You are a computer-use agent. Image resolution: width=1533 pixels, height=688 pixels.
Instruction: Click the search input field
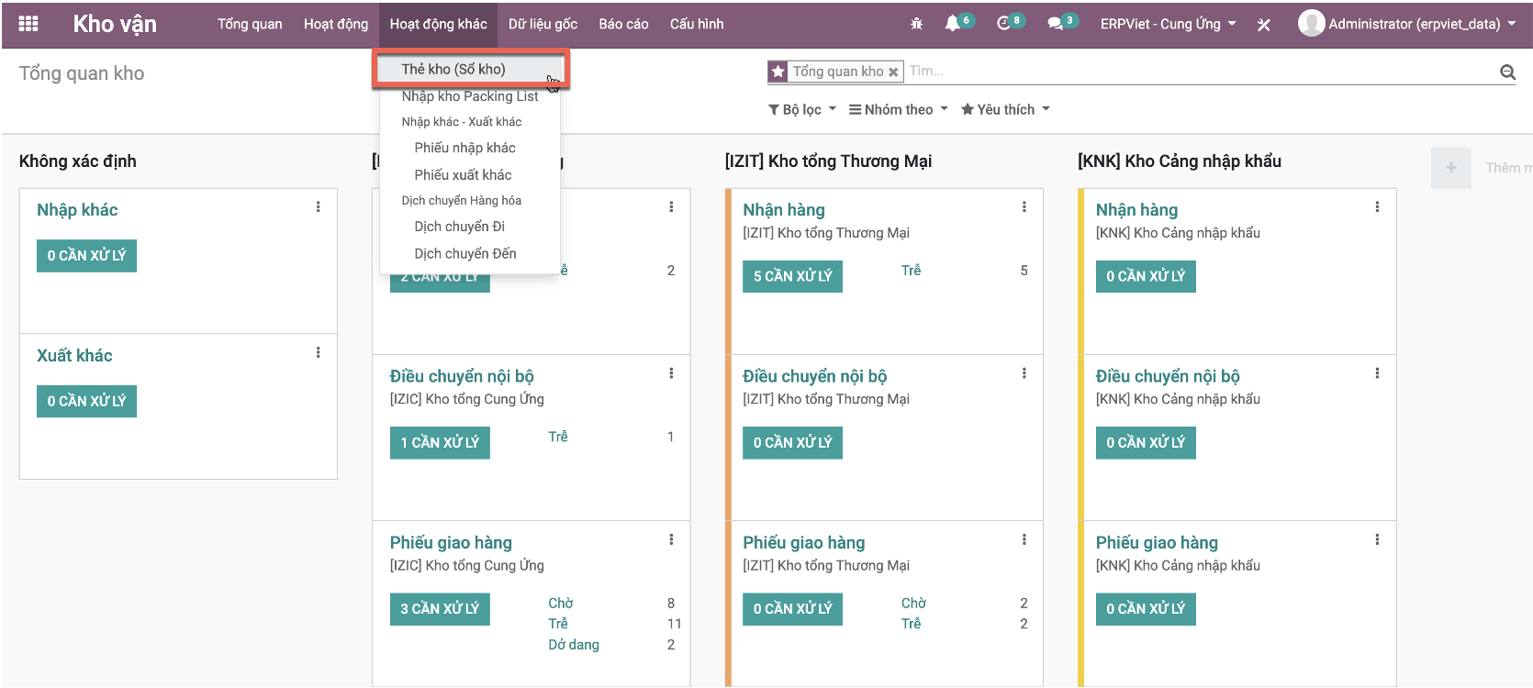tap(1193, 72)
